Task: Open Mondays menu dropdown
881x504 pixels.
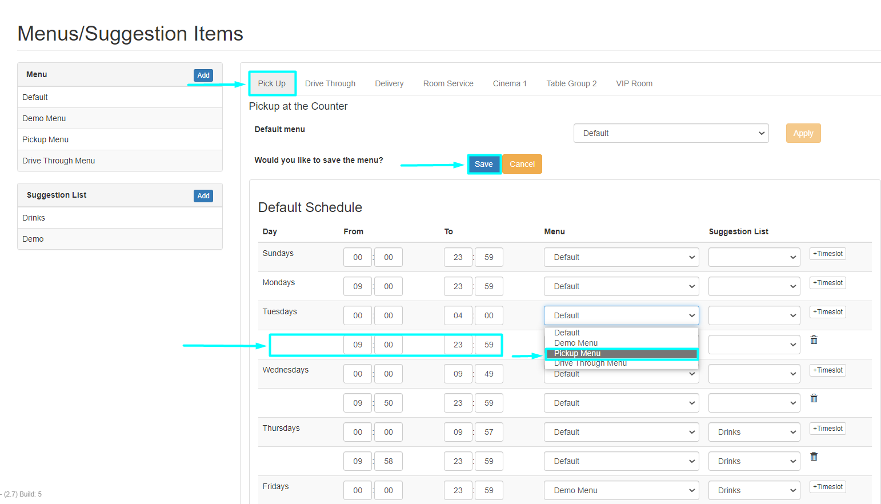Action: point(622,286)
